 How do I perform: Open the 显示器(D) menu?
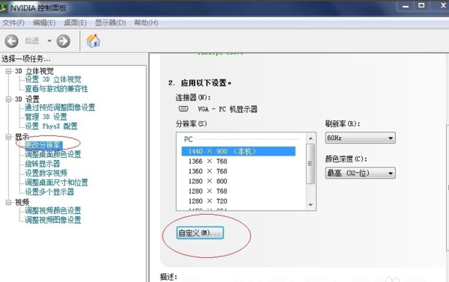pos(110,23)
